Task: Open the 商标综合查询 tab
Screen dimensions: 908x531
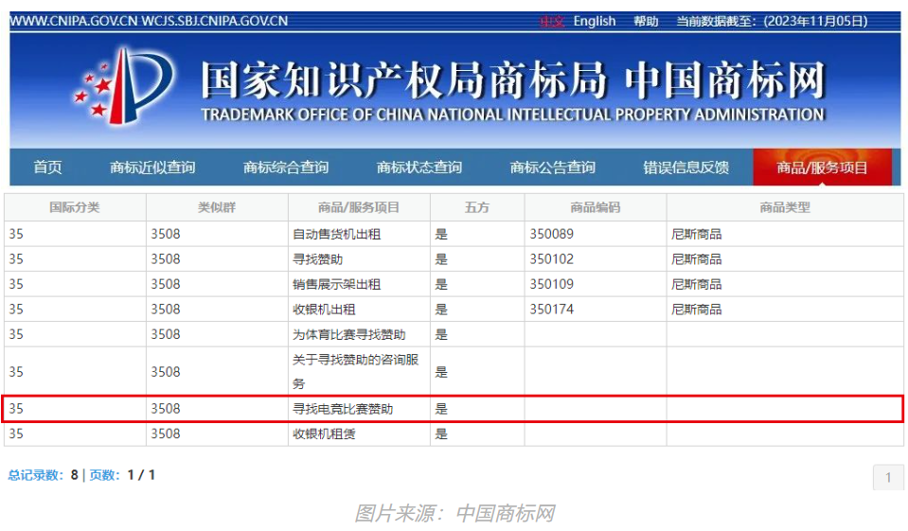Action: (x=286, y=168)
